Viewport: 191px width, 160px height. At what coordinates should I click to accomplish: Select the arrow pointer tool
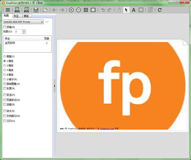point(126,10)
